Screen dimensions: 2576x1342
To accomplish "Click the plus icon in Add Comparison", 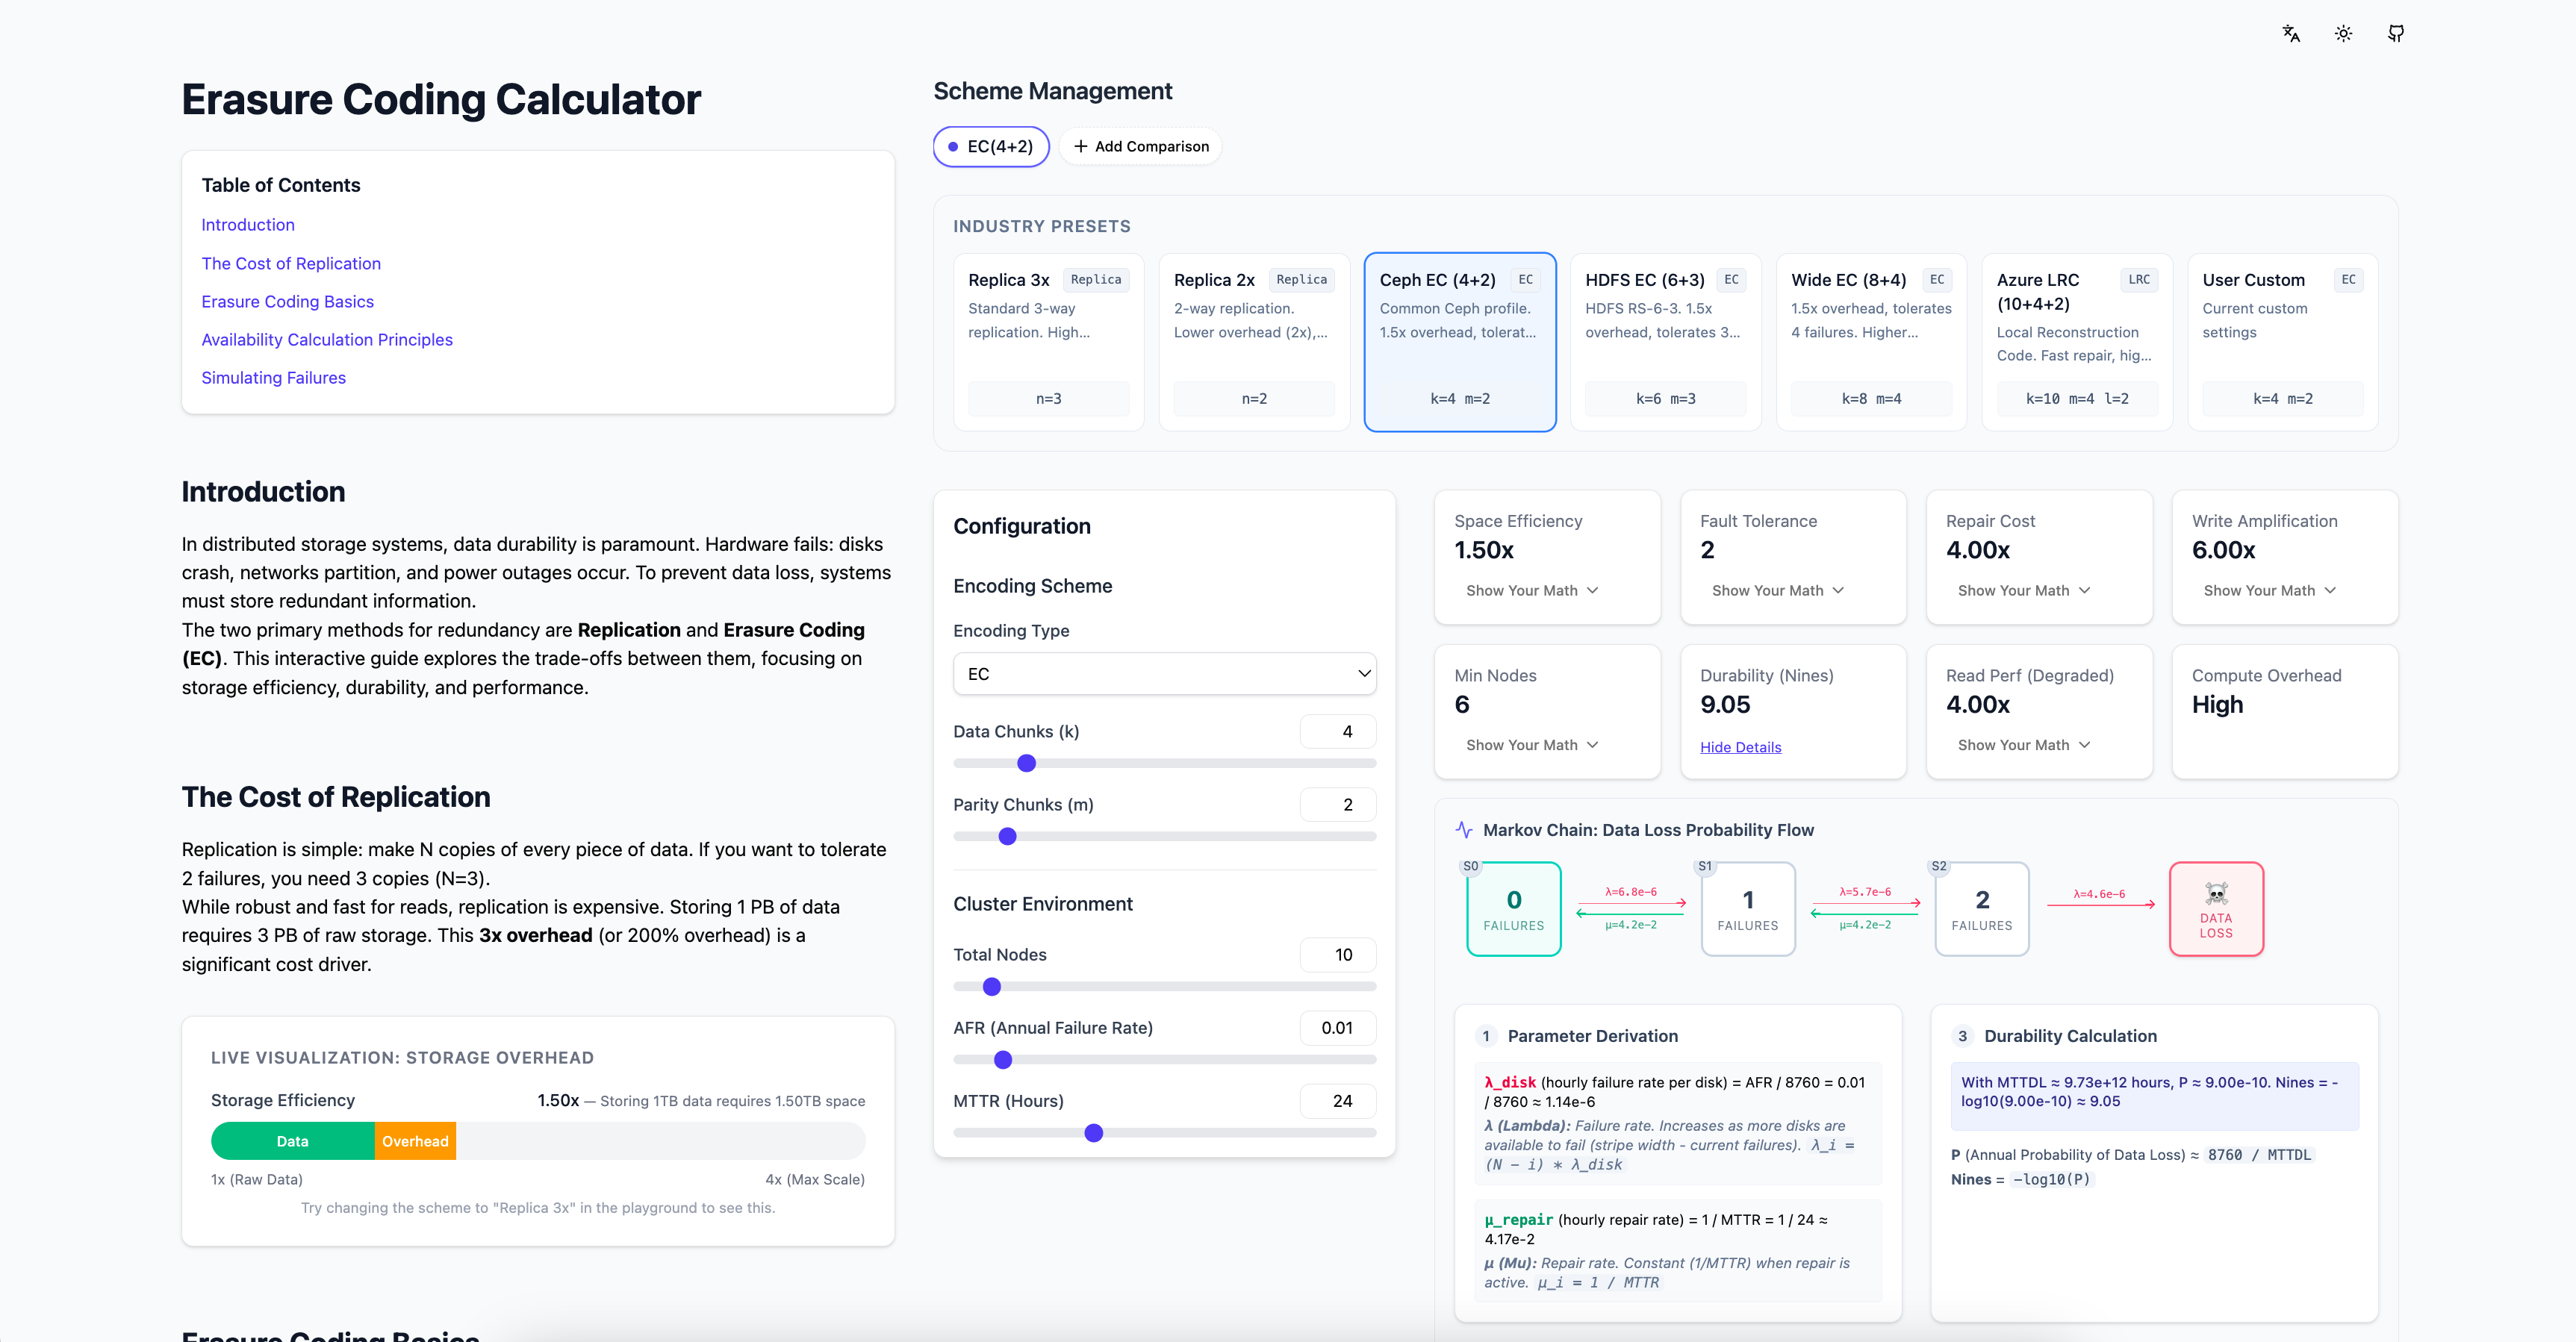I will (x=1080, y=146).
